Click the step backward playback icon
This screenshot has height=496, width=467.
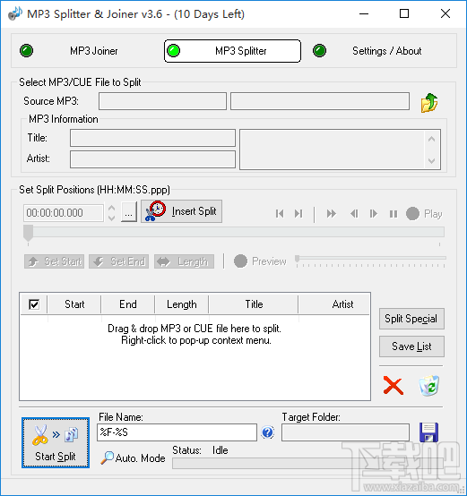(354, 214)
